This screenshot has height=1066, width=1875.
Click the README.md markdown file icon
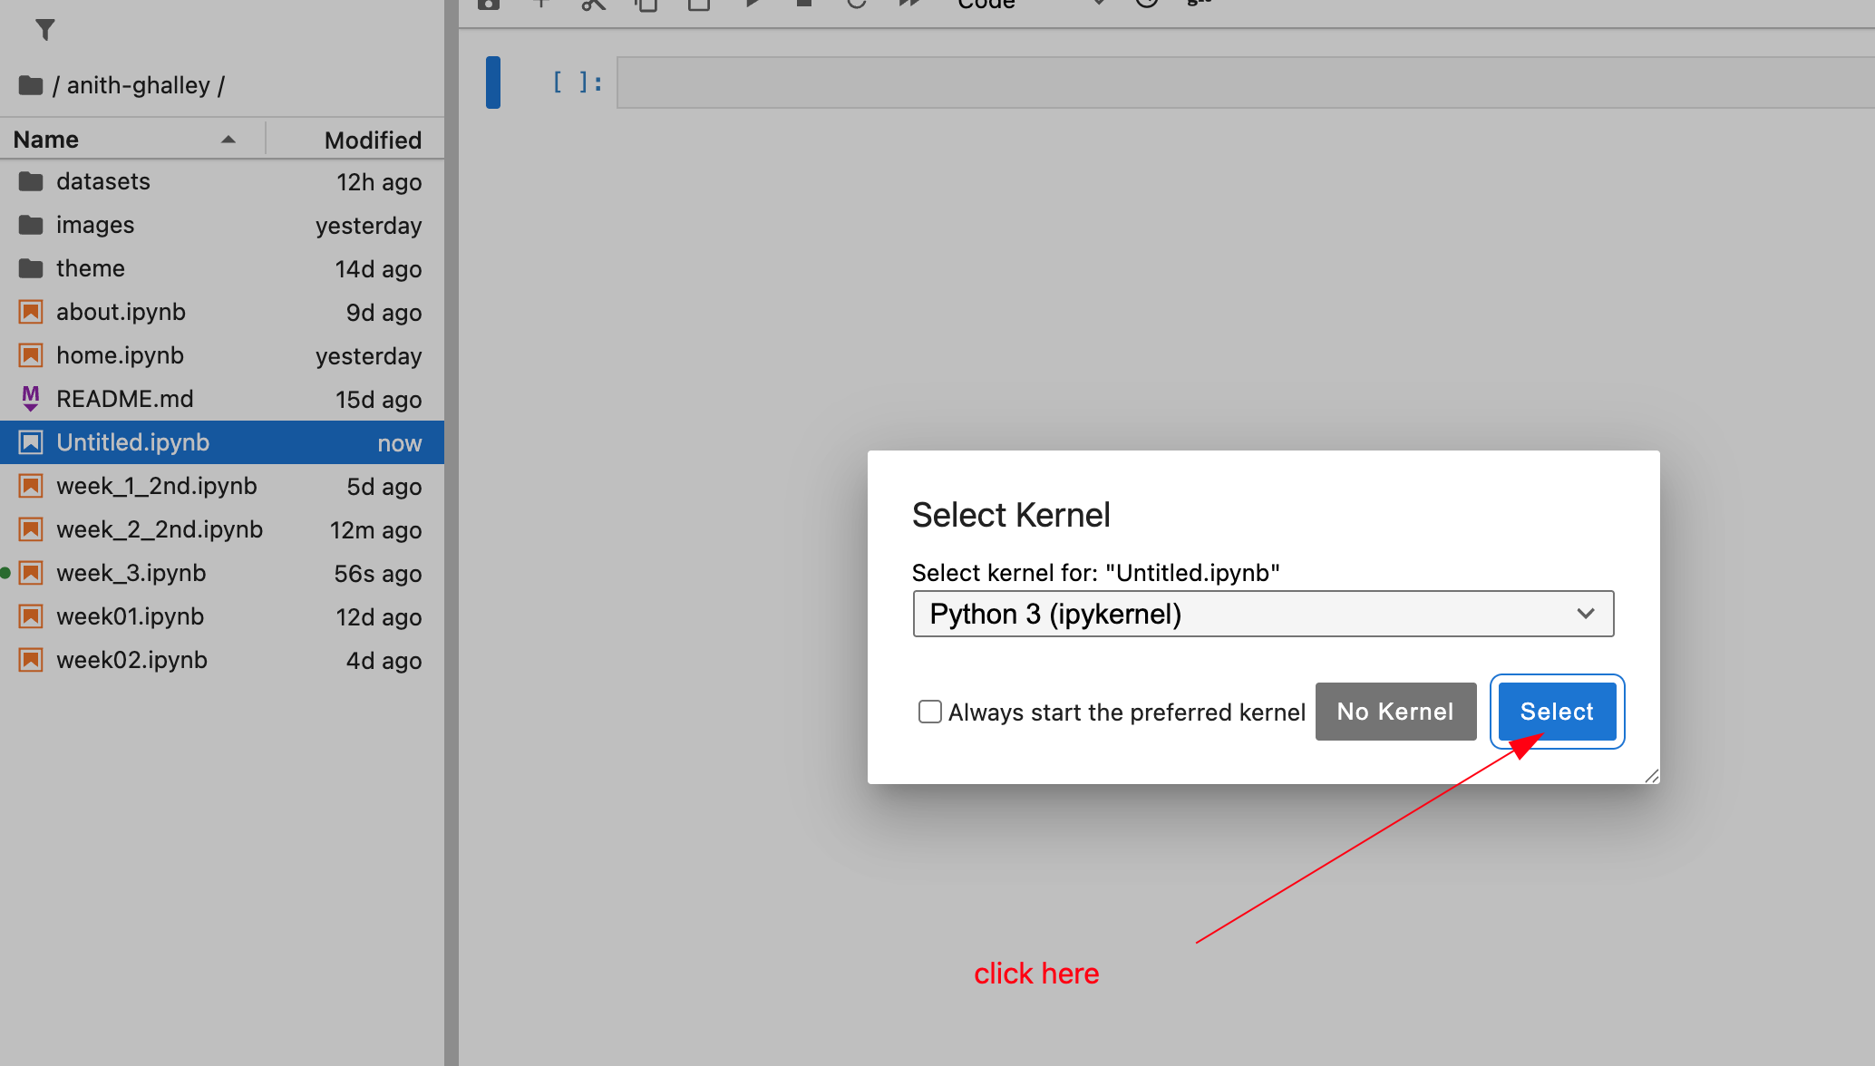pyautogui.click(x=31, y=399)
